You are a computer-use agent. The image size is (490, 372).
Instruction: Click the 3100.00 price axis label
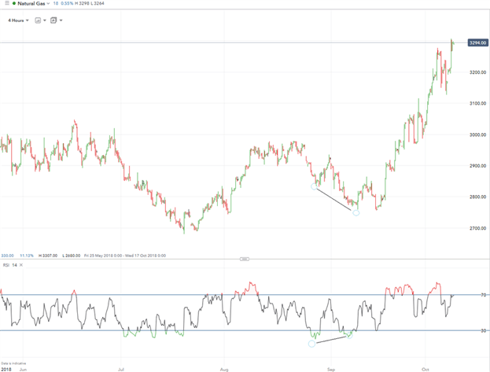[x=478, y=103]
